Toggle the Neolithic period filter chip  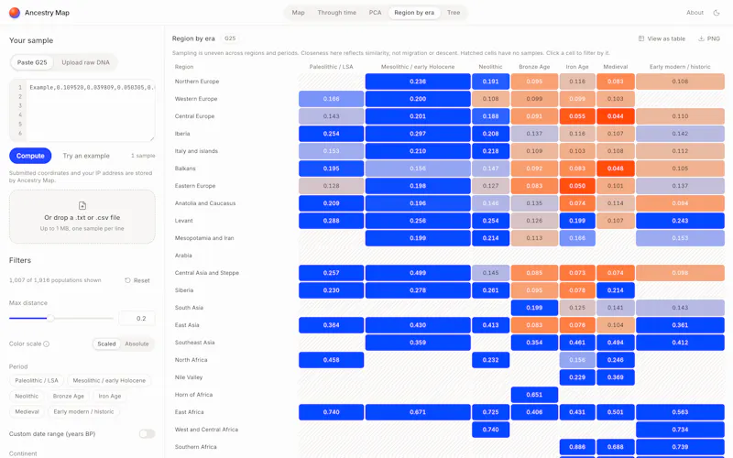27,396
